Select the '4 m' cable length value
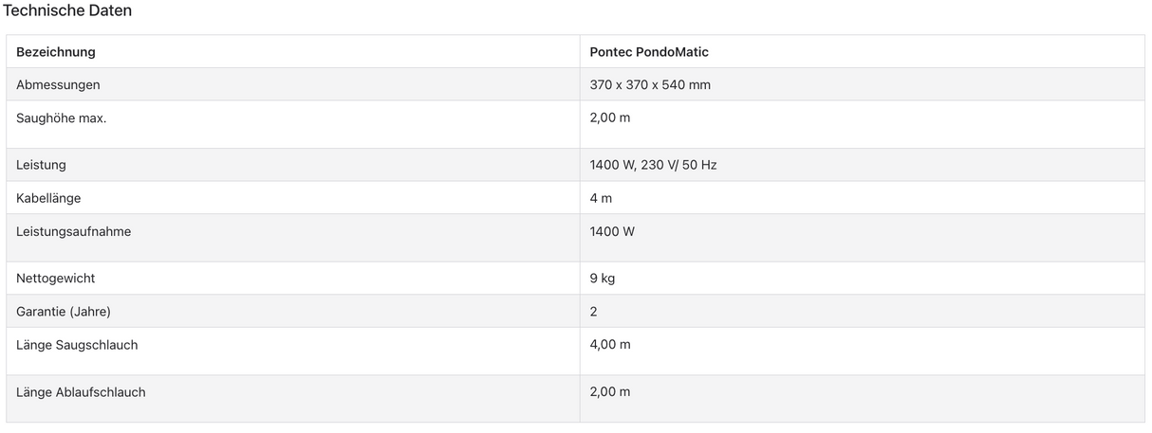Image resolution: width=1152 pixels, height=433 pixels. coord(601,198)
